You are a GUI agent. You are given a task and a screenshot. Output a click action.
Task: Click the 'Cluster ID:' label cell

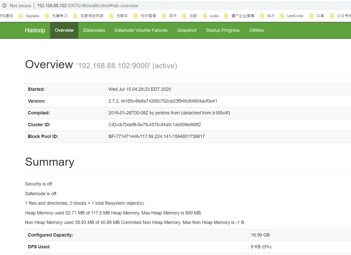pos(65,125)
